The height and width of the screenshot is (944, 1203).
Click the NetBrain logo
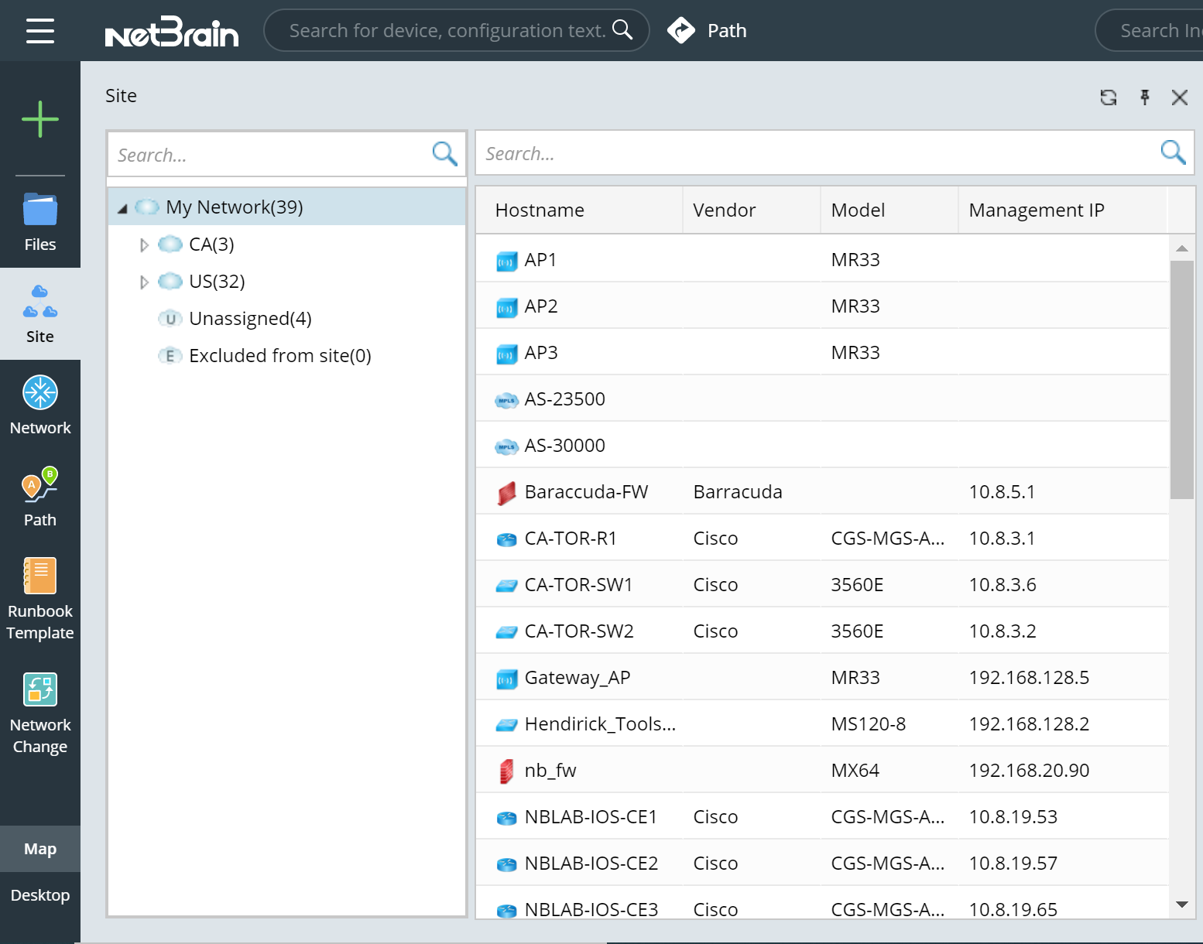172,32
